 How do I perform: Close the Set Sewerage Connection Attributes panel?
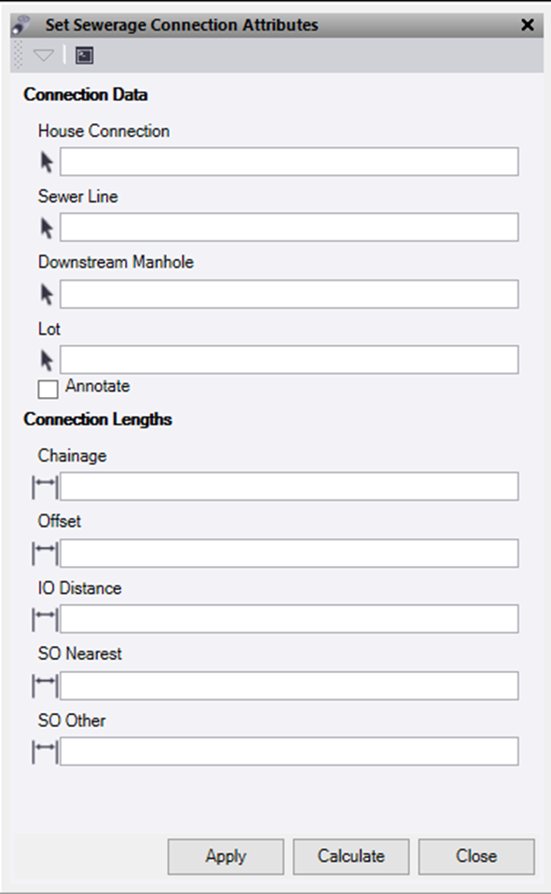pyautogui.click(x=528, y=24)
